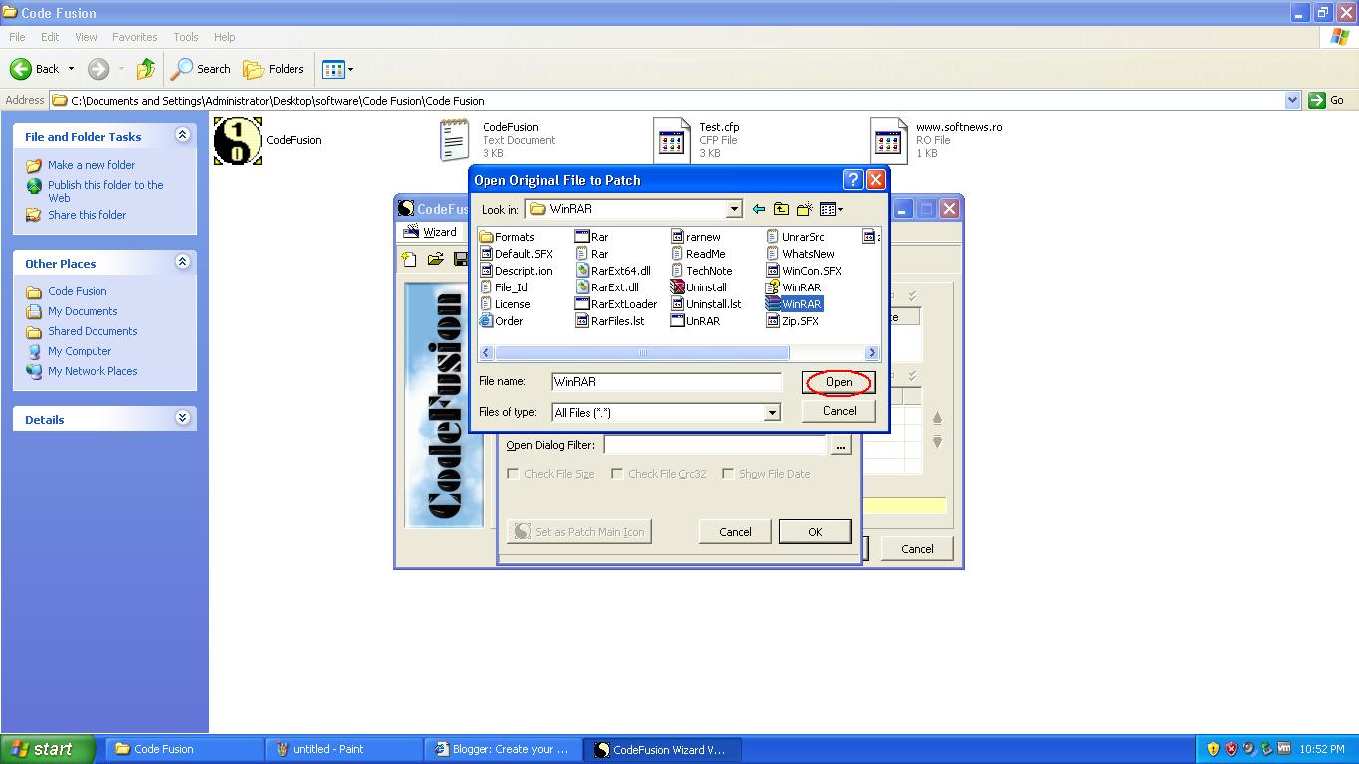The width and height of the screenshot is (1359, 764).
Task: Click the File name input field
Action: click(x=668, y=382)
